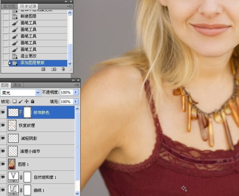This screenshot has width=239, height=196.
Task: Click the history panel trash delete icon
Action: [x=63, y=69]
